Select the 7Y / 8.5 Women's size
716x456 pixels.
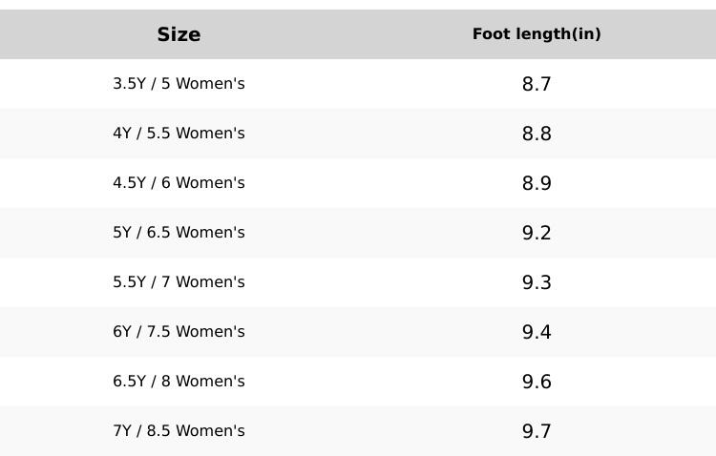179,431
